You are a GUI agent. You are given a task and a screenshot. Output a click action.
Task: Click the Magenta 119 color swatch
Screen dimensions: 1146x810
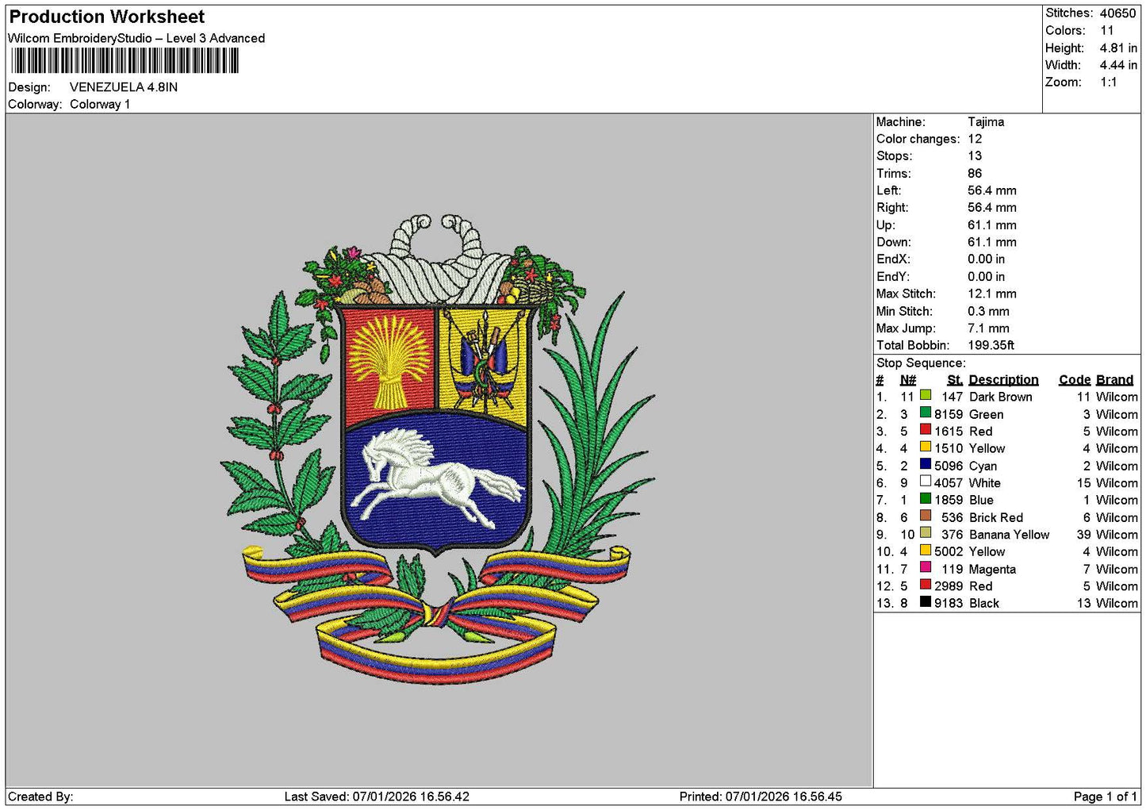click(926, 567)
